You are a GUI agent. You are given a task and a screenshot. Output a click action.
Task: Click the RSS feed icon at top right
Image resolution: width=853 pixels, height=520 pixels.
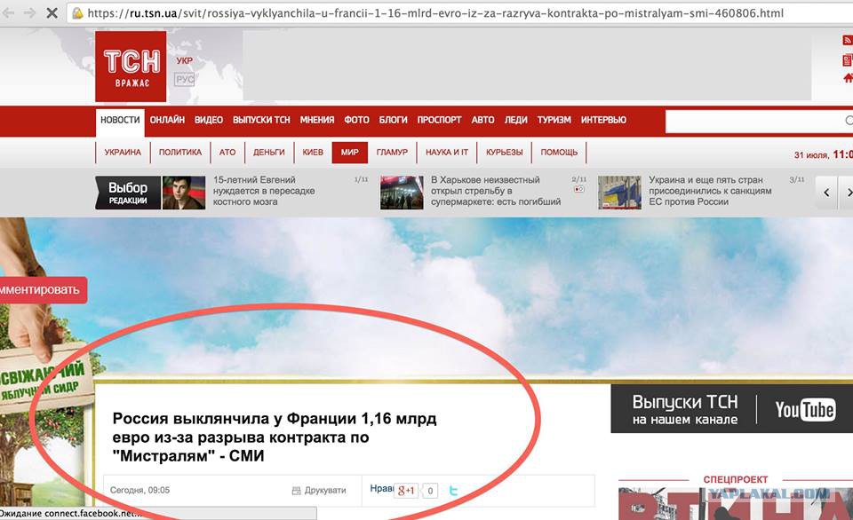[847, 41]
